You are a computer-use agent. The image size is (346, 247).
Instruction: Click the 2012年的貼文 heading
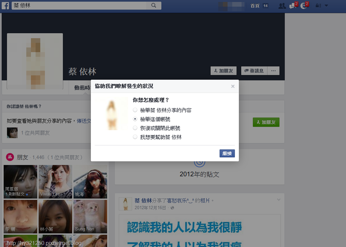199,174
